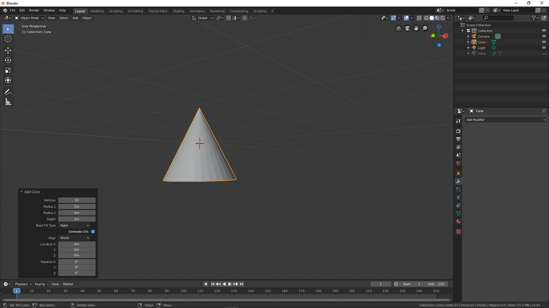Select the Move tool in the toolbar
The width and height of the screenshot is (549, 308).
click(x=8, y=50)
